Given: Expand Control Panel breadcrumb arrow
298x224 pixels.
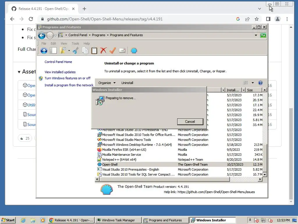Looking at the screenshot, I should coord(90,35).
